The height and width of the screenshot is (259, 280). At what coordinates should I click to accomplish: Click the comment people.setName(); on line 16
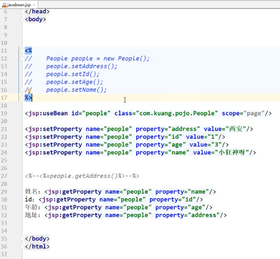point(76,90)
